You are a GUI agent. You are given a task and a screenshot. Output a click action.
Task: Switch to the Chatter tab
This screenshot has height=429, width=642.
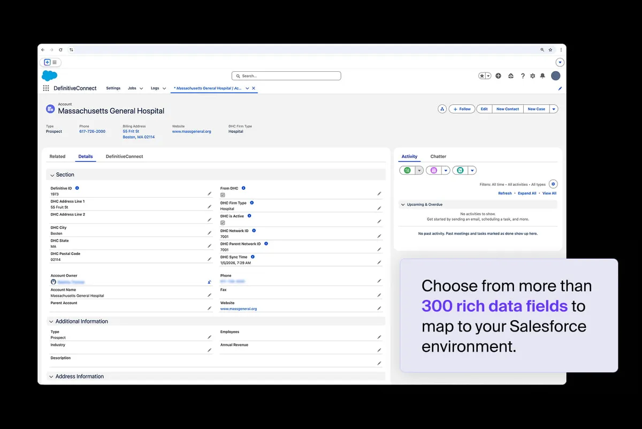[438, 156]
